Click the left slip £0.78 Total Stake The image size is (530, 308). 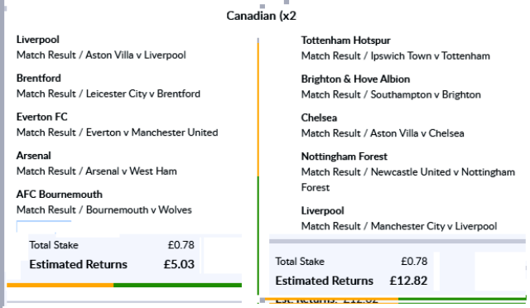(181, 245)
